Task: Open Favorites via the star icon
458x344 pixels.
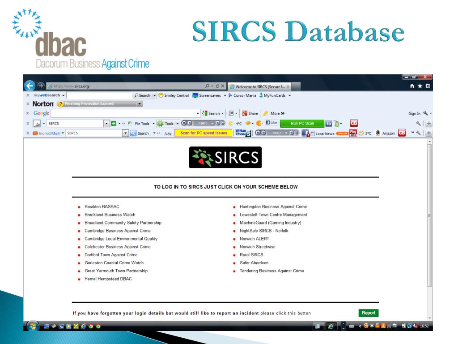Action: tap(420, 86)
